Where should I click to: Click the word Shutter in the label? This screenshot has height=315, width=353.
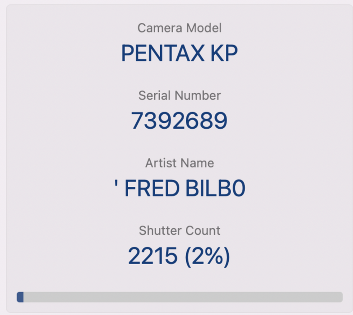157,230
